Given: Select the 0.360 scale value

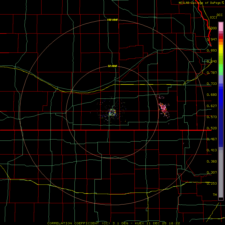Looking at the screenshot, I should (x=212, y=161).
